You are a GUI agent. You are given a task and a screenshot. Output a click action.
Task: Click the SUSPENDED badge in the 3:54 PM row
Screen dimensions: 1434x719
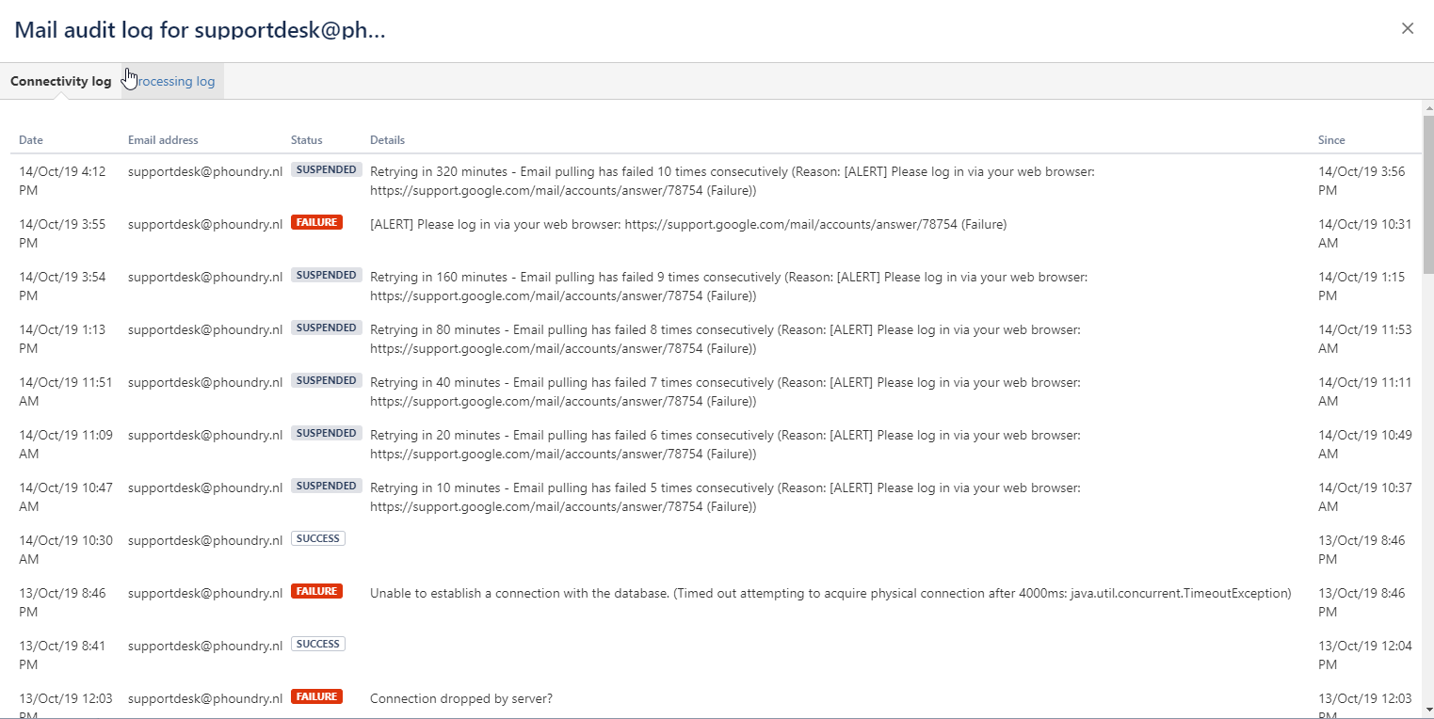[x=326, y=275]
